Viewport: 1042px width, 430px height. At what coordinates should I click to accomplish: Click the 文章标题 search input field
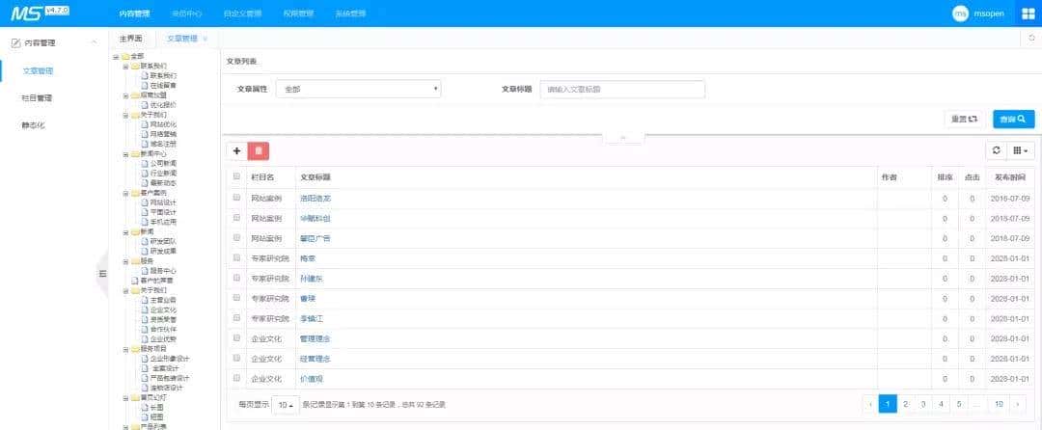(622, 89)
